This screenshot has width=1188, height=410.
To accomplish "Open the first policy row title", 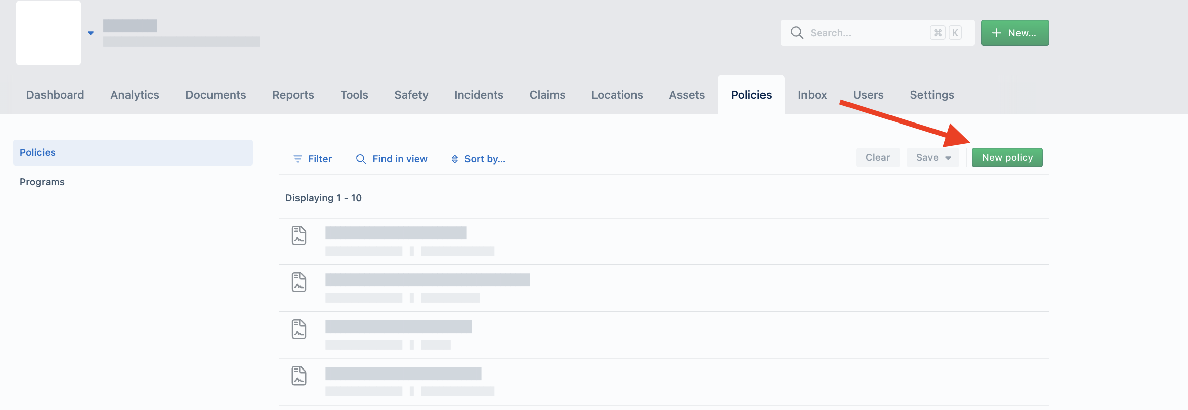I will [x=396, y=233].
